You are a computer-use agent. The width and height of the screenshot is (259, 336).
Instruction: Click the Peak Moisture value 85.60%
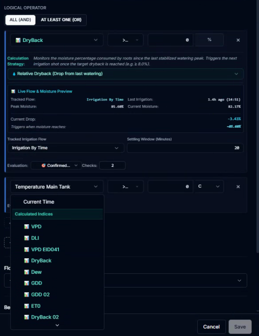117,107
